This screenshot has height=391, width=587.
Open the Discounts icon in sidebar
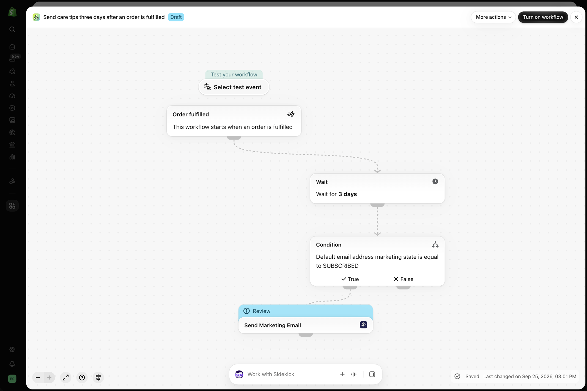12,108
